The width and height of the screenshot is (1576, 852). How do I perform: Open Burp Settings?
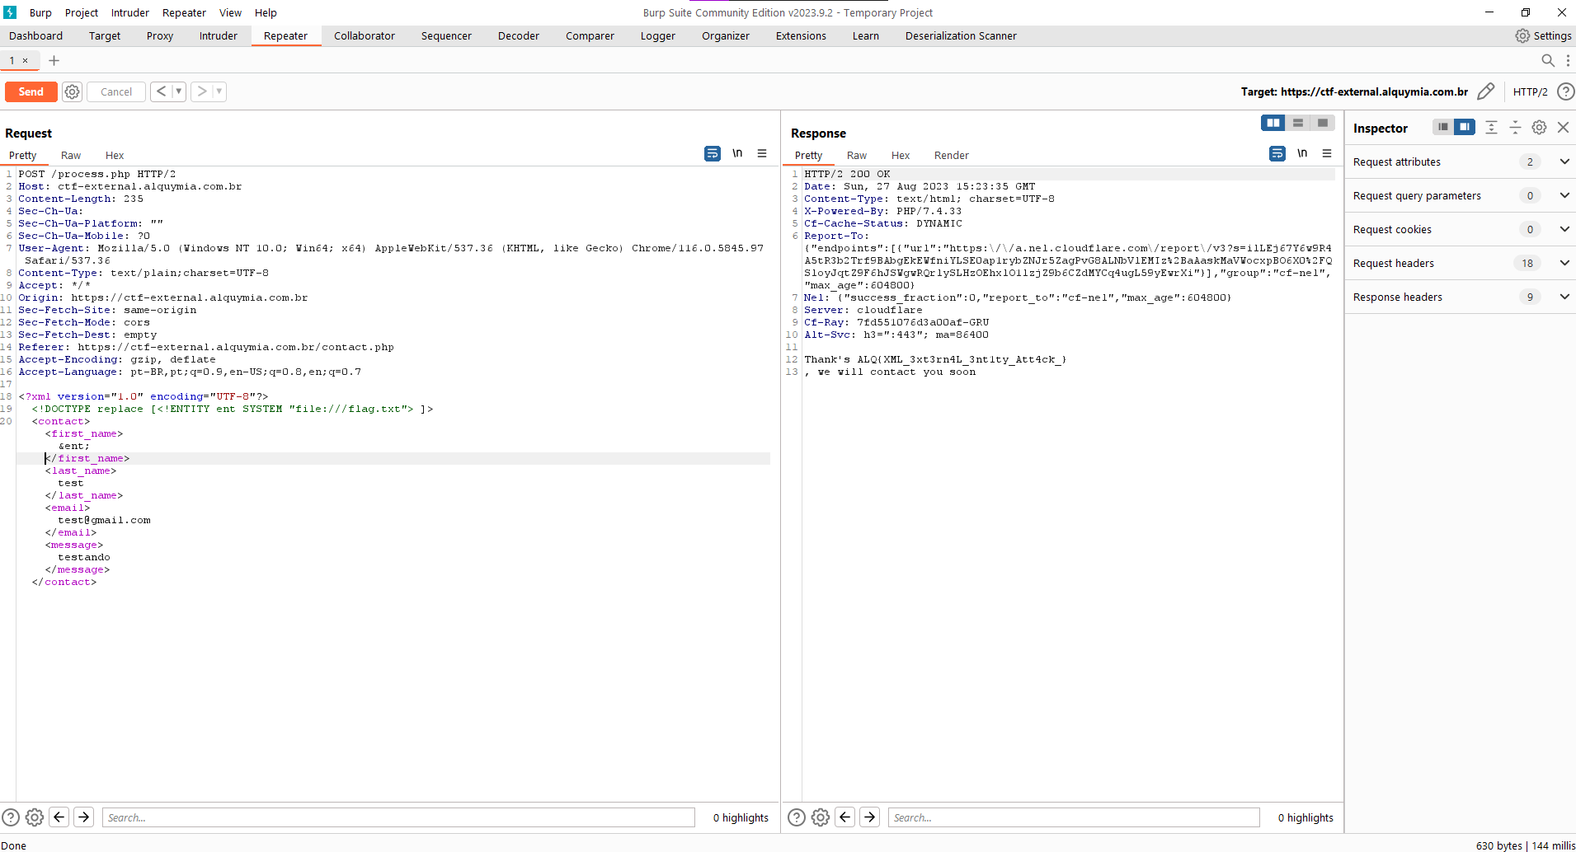coord(1543,35)
